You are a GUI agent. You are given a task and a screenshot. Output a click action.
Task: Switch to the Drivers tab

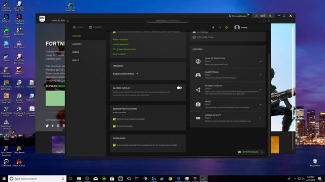[x=95, y=27]
